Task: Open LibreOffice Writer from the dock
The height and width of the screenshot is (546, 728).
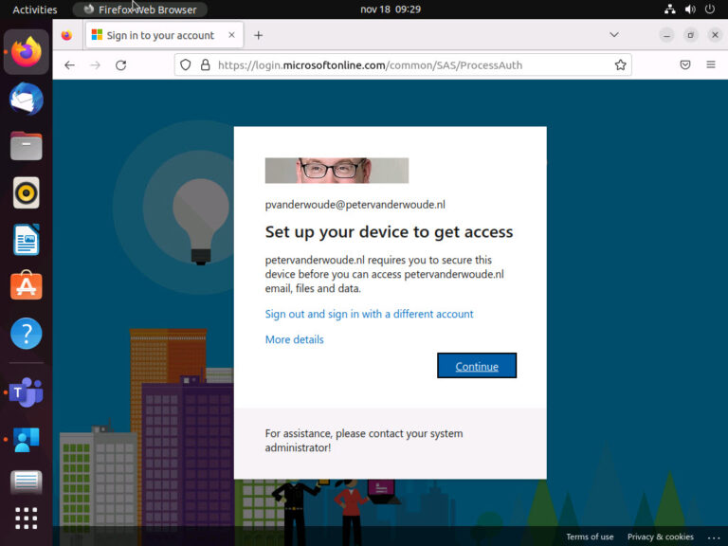Action: coord(26,239)
